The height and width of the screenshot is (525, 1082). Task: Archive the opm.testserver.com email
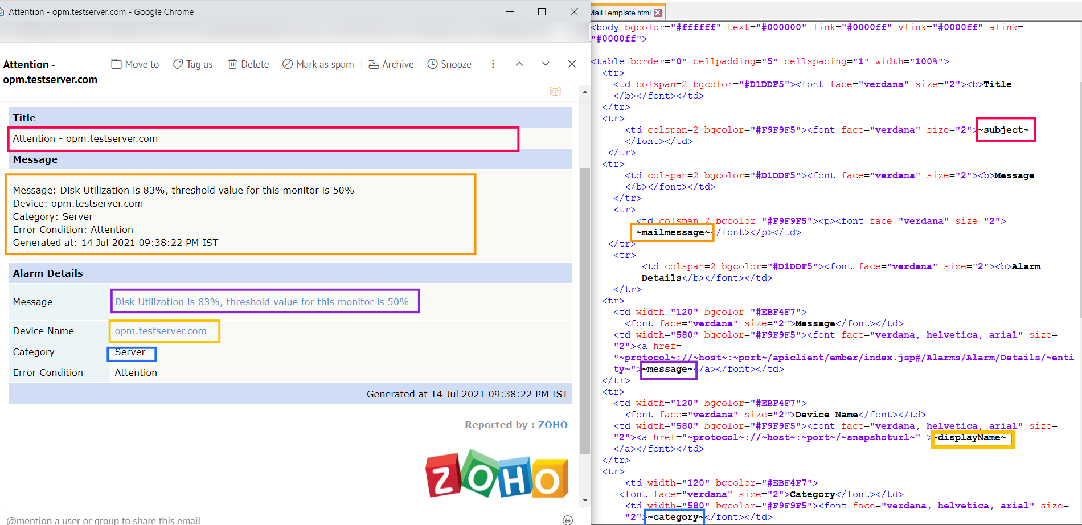[x=391, y=64]
